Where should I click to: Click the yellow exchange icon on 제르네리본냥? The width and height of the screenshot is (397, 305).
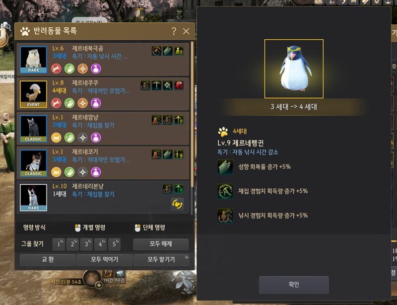click(x=177, y=204)
